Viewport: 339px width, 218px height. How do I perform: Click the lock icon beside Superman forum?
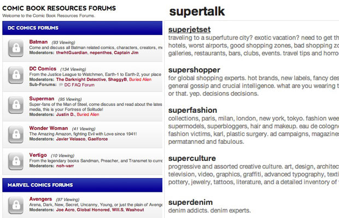(x=16, y=105)
